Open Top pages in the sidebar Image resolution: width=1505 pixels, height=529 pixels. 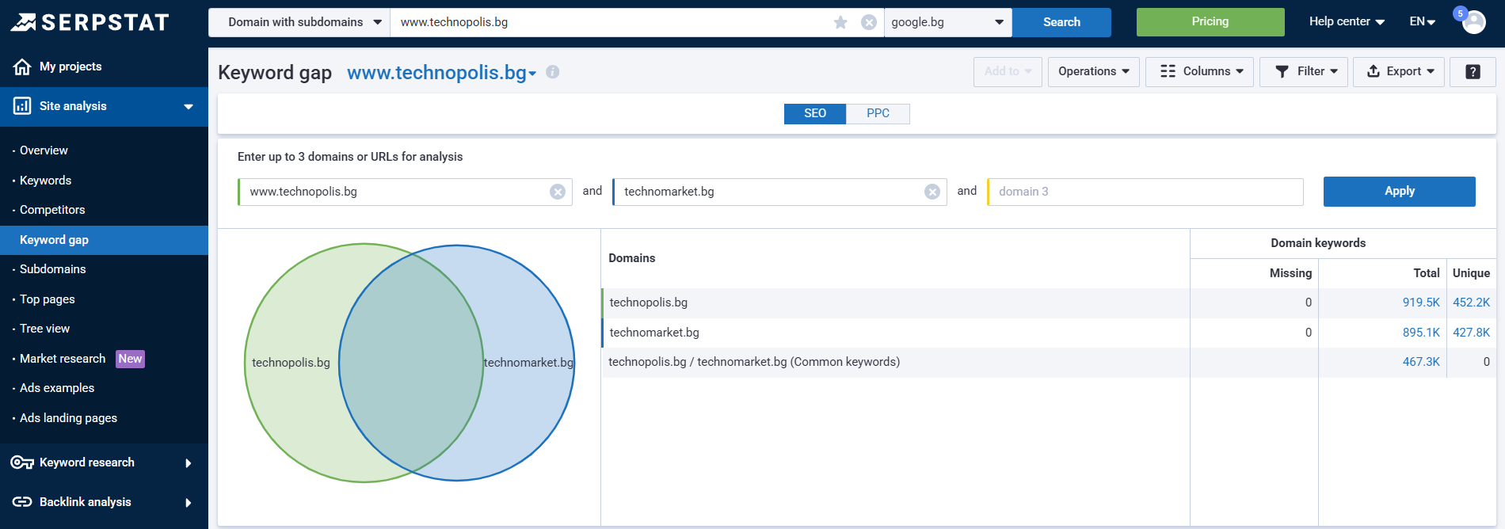[47, 299]
